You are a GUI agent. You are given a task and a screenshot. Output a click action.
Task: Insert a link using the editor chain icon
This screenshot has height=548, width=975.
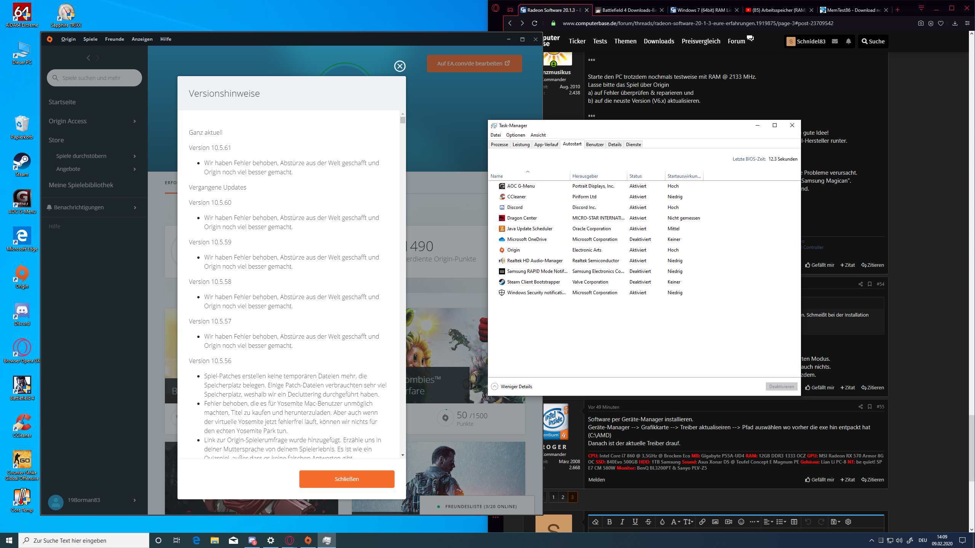point(702,522)
